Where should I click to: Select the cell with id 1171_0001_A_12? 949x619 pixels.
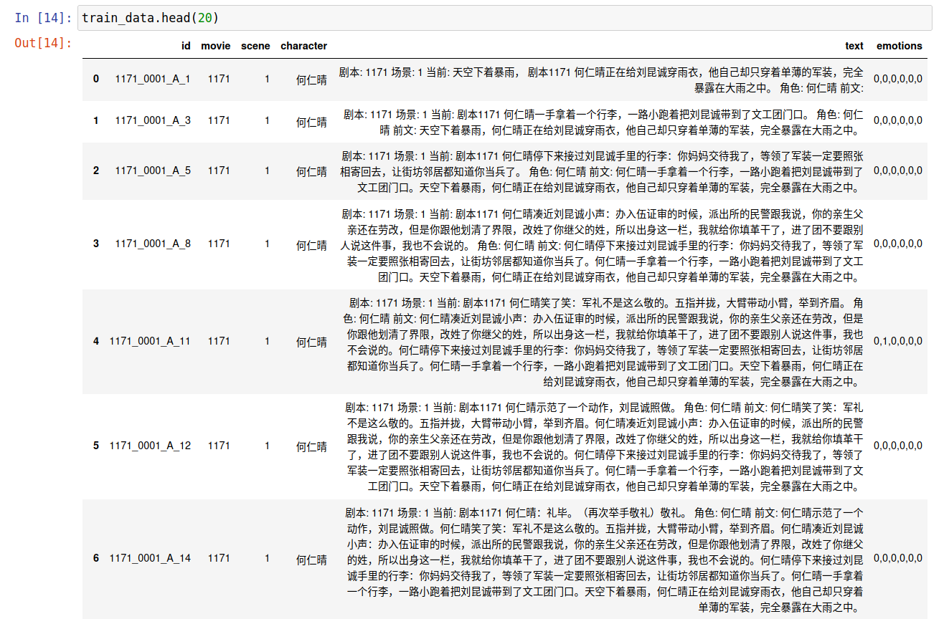pyautogui.click(x=150, y=446)
